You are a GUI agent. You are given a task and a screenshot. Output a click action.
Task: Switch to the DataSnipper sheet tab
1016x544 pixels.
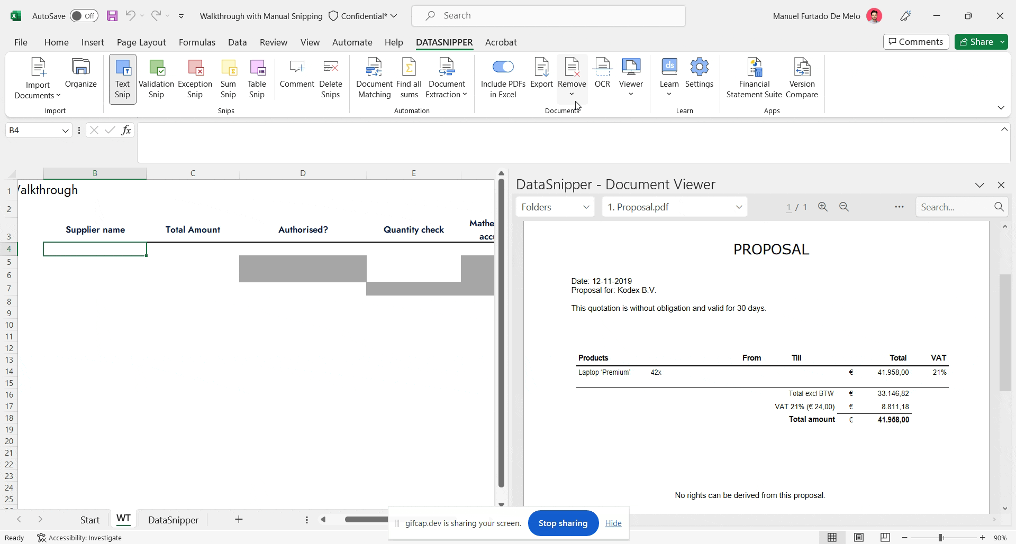coord(173,520)
